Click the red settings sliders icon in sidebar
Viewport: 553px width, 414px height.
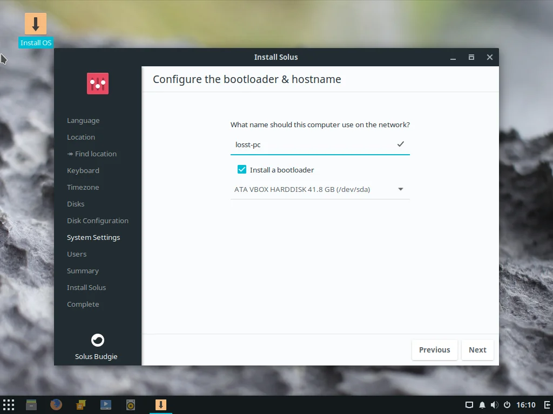(x=98, y=84)
